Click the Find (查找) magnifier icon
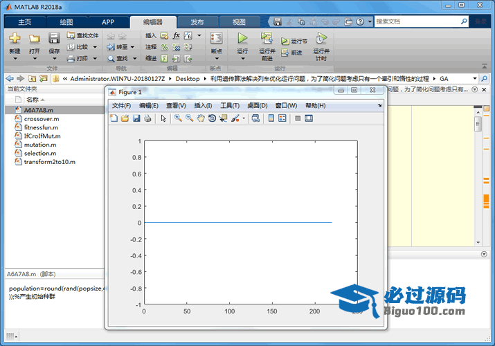This screenshot has height=346, width=495. [111, 59]
